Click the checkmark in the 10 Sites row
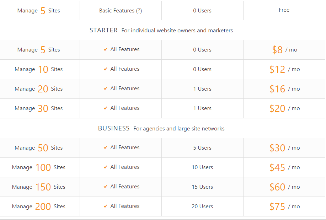 click(x=106, y=69)
